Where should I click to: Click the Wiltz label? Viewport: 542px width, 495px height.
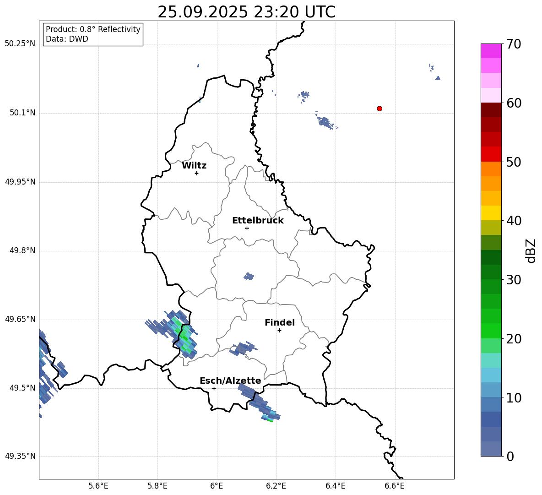[x=194, y=166]
